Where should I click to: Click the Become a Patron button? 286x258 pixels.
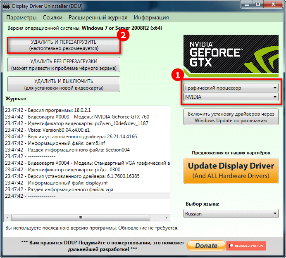246,246
